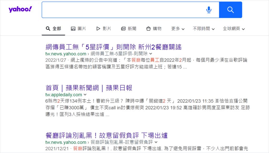Open the 蘋果新聞網 homepage result
269x153 pixels.
[88, 88]
